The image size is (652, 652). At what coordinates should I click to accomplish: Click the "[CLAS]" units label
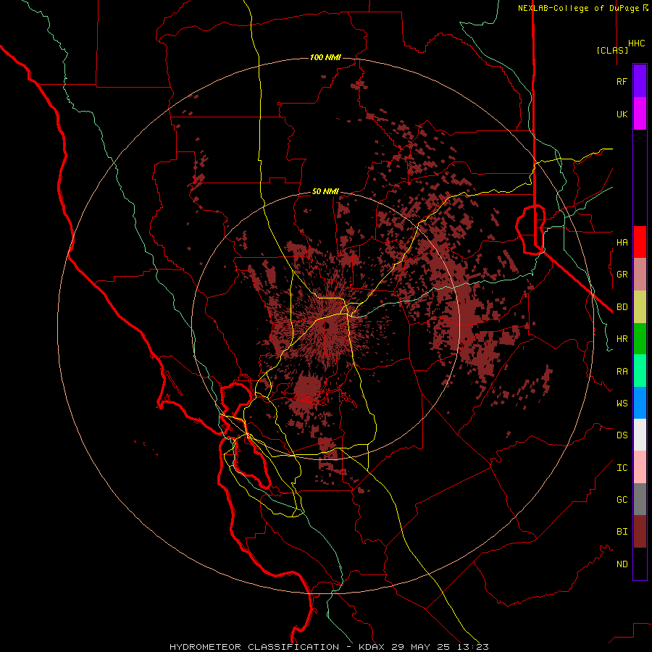coord(612,50)
